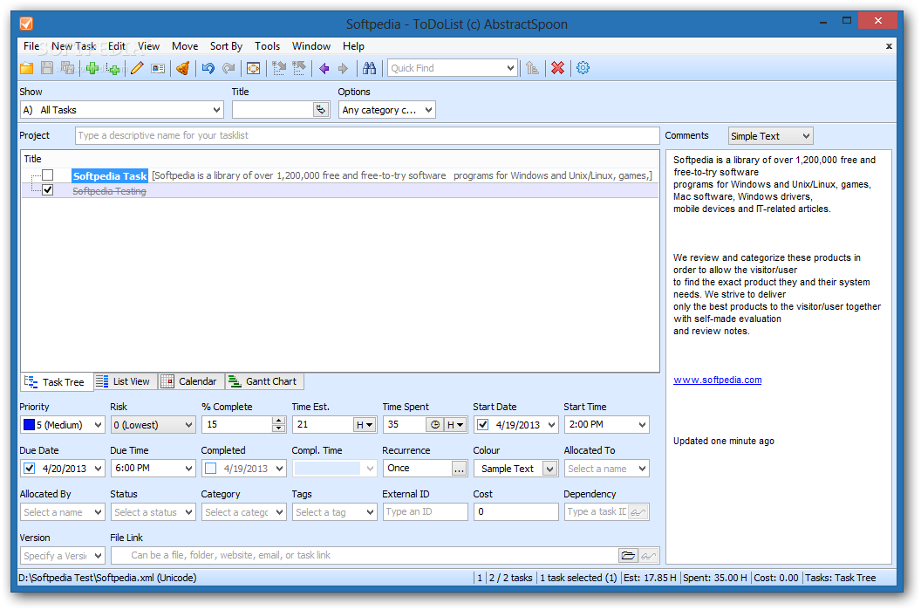Toggle the Due Date checkbox
This screenshot has height=610, width=921.
[x=30, y=469]
